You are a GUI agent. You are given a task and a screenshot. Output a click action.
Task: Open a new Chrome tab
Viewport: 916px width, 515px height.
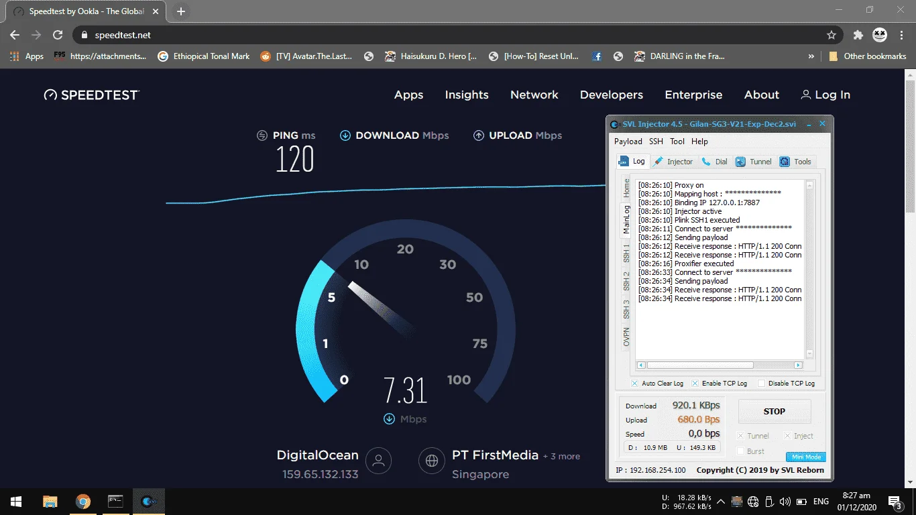[x=181, y=11]
